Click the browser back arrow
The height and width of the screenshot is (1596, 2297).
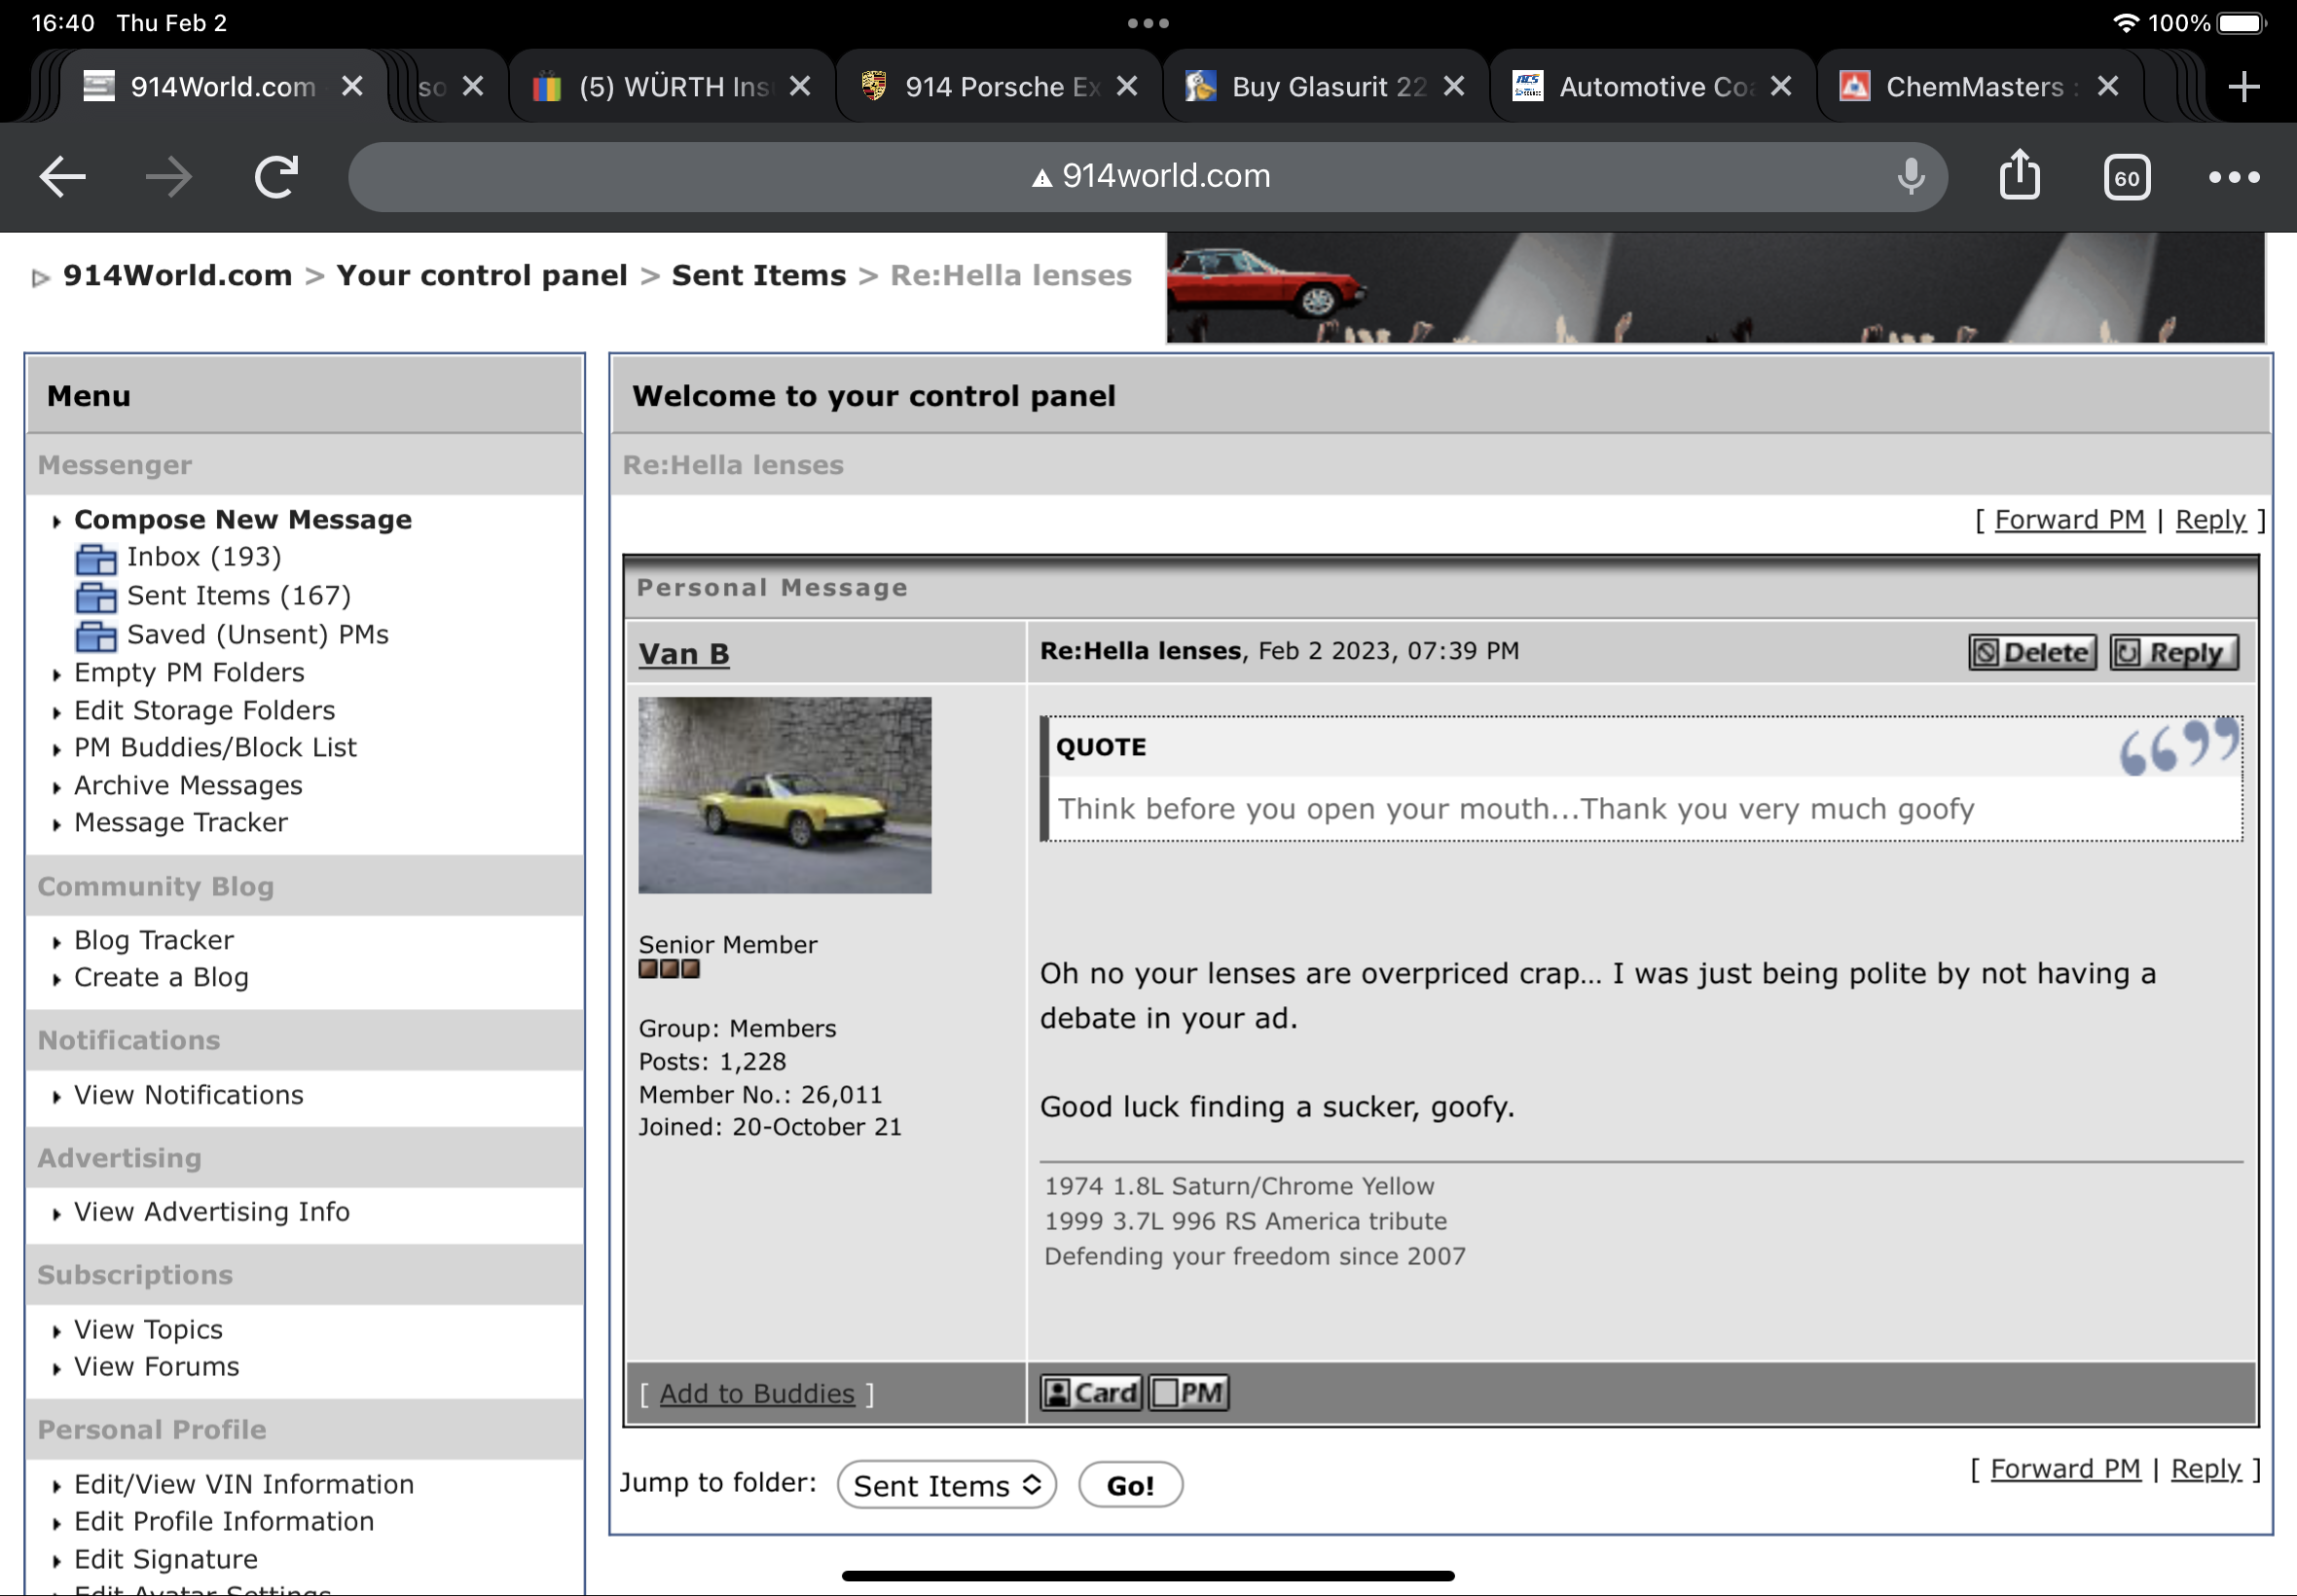(62, 177)
